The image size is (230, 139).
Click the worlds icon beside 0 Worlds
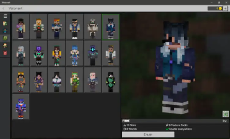(125, 129)
